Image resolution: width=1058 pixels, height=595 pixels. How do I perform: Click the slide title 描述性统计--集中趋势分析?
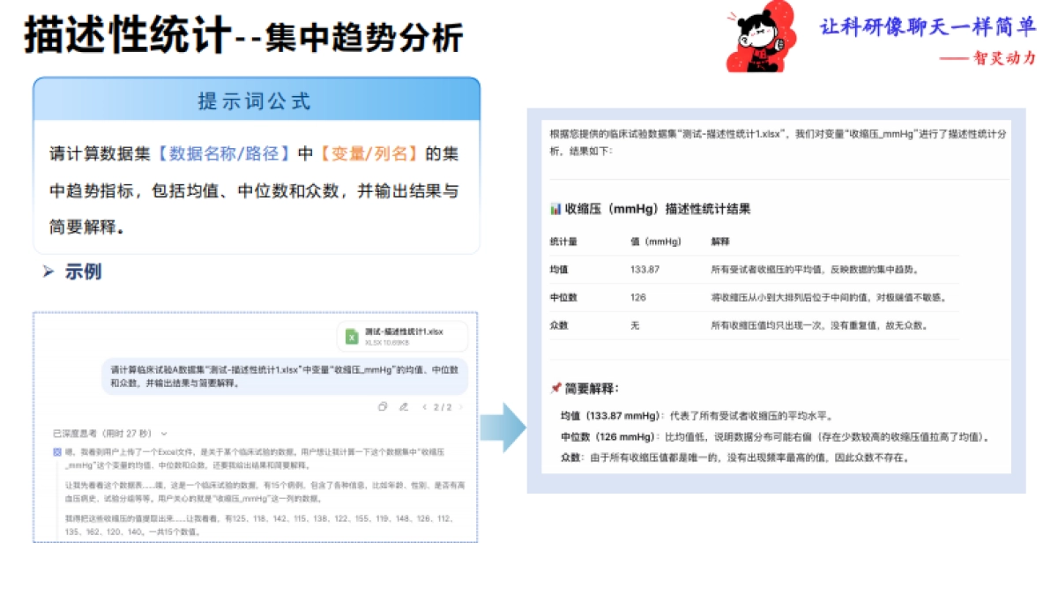click(247, 37)
